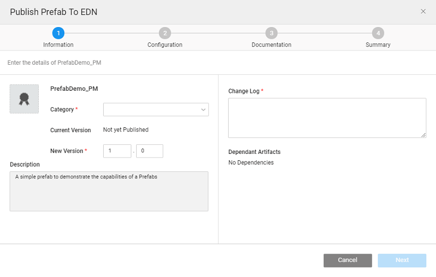Switch to the Documentation step label
Viewport: 436px width, 277px height.
271,45
